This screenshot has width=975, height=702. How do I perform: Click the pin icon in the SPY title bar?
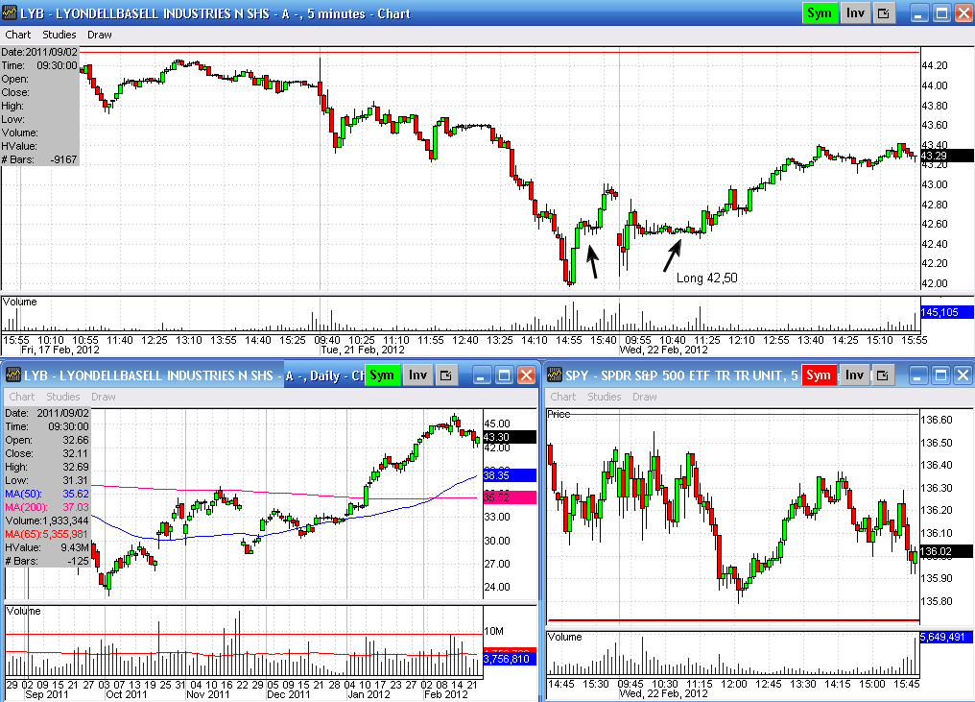pos(883,375)
